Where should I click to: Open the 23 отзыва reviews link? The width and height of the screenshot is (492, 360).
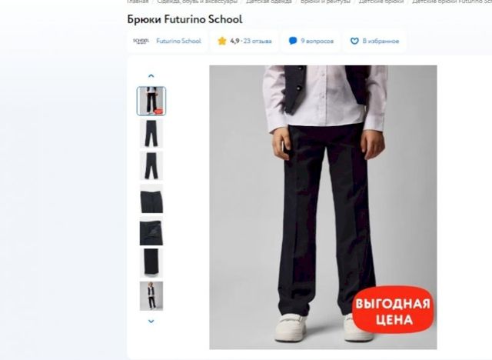click(258, 41)
